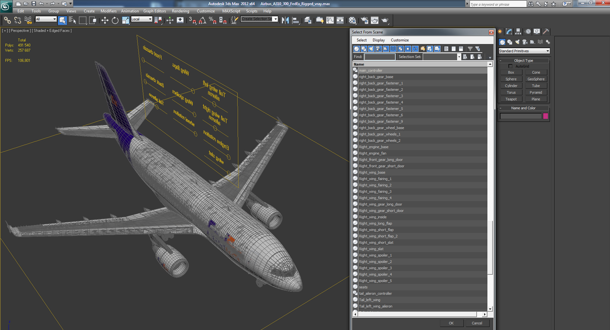Click the GeoSphere button

pyautogui.click(x=536, y=79)
